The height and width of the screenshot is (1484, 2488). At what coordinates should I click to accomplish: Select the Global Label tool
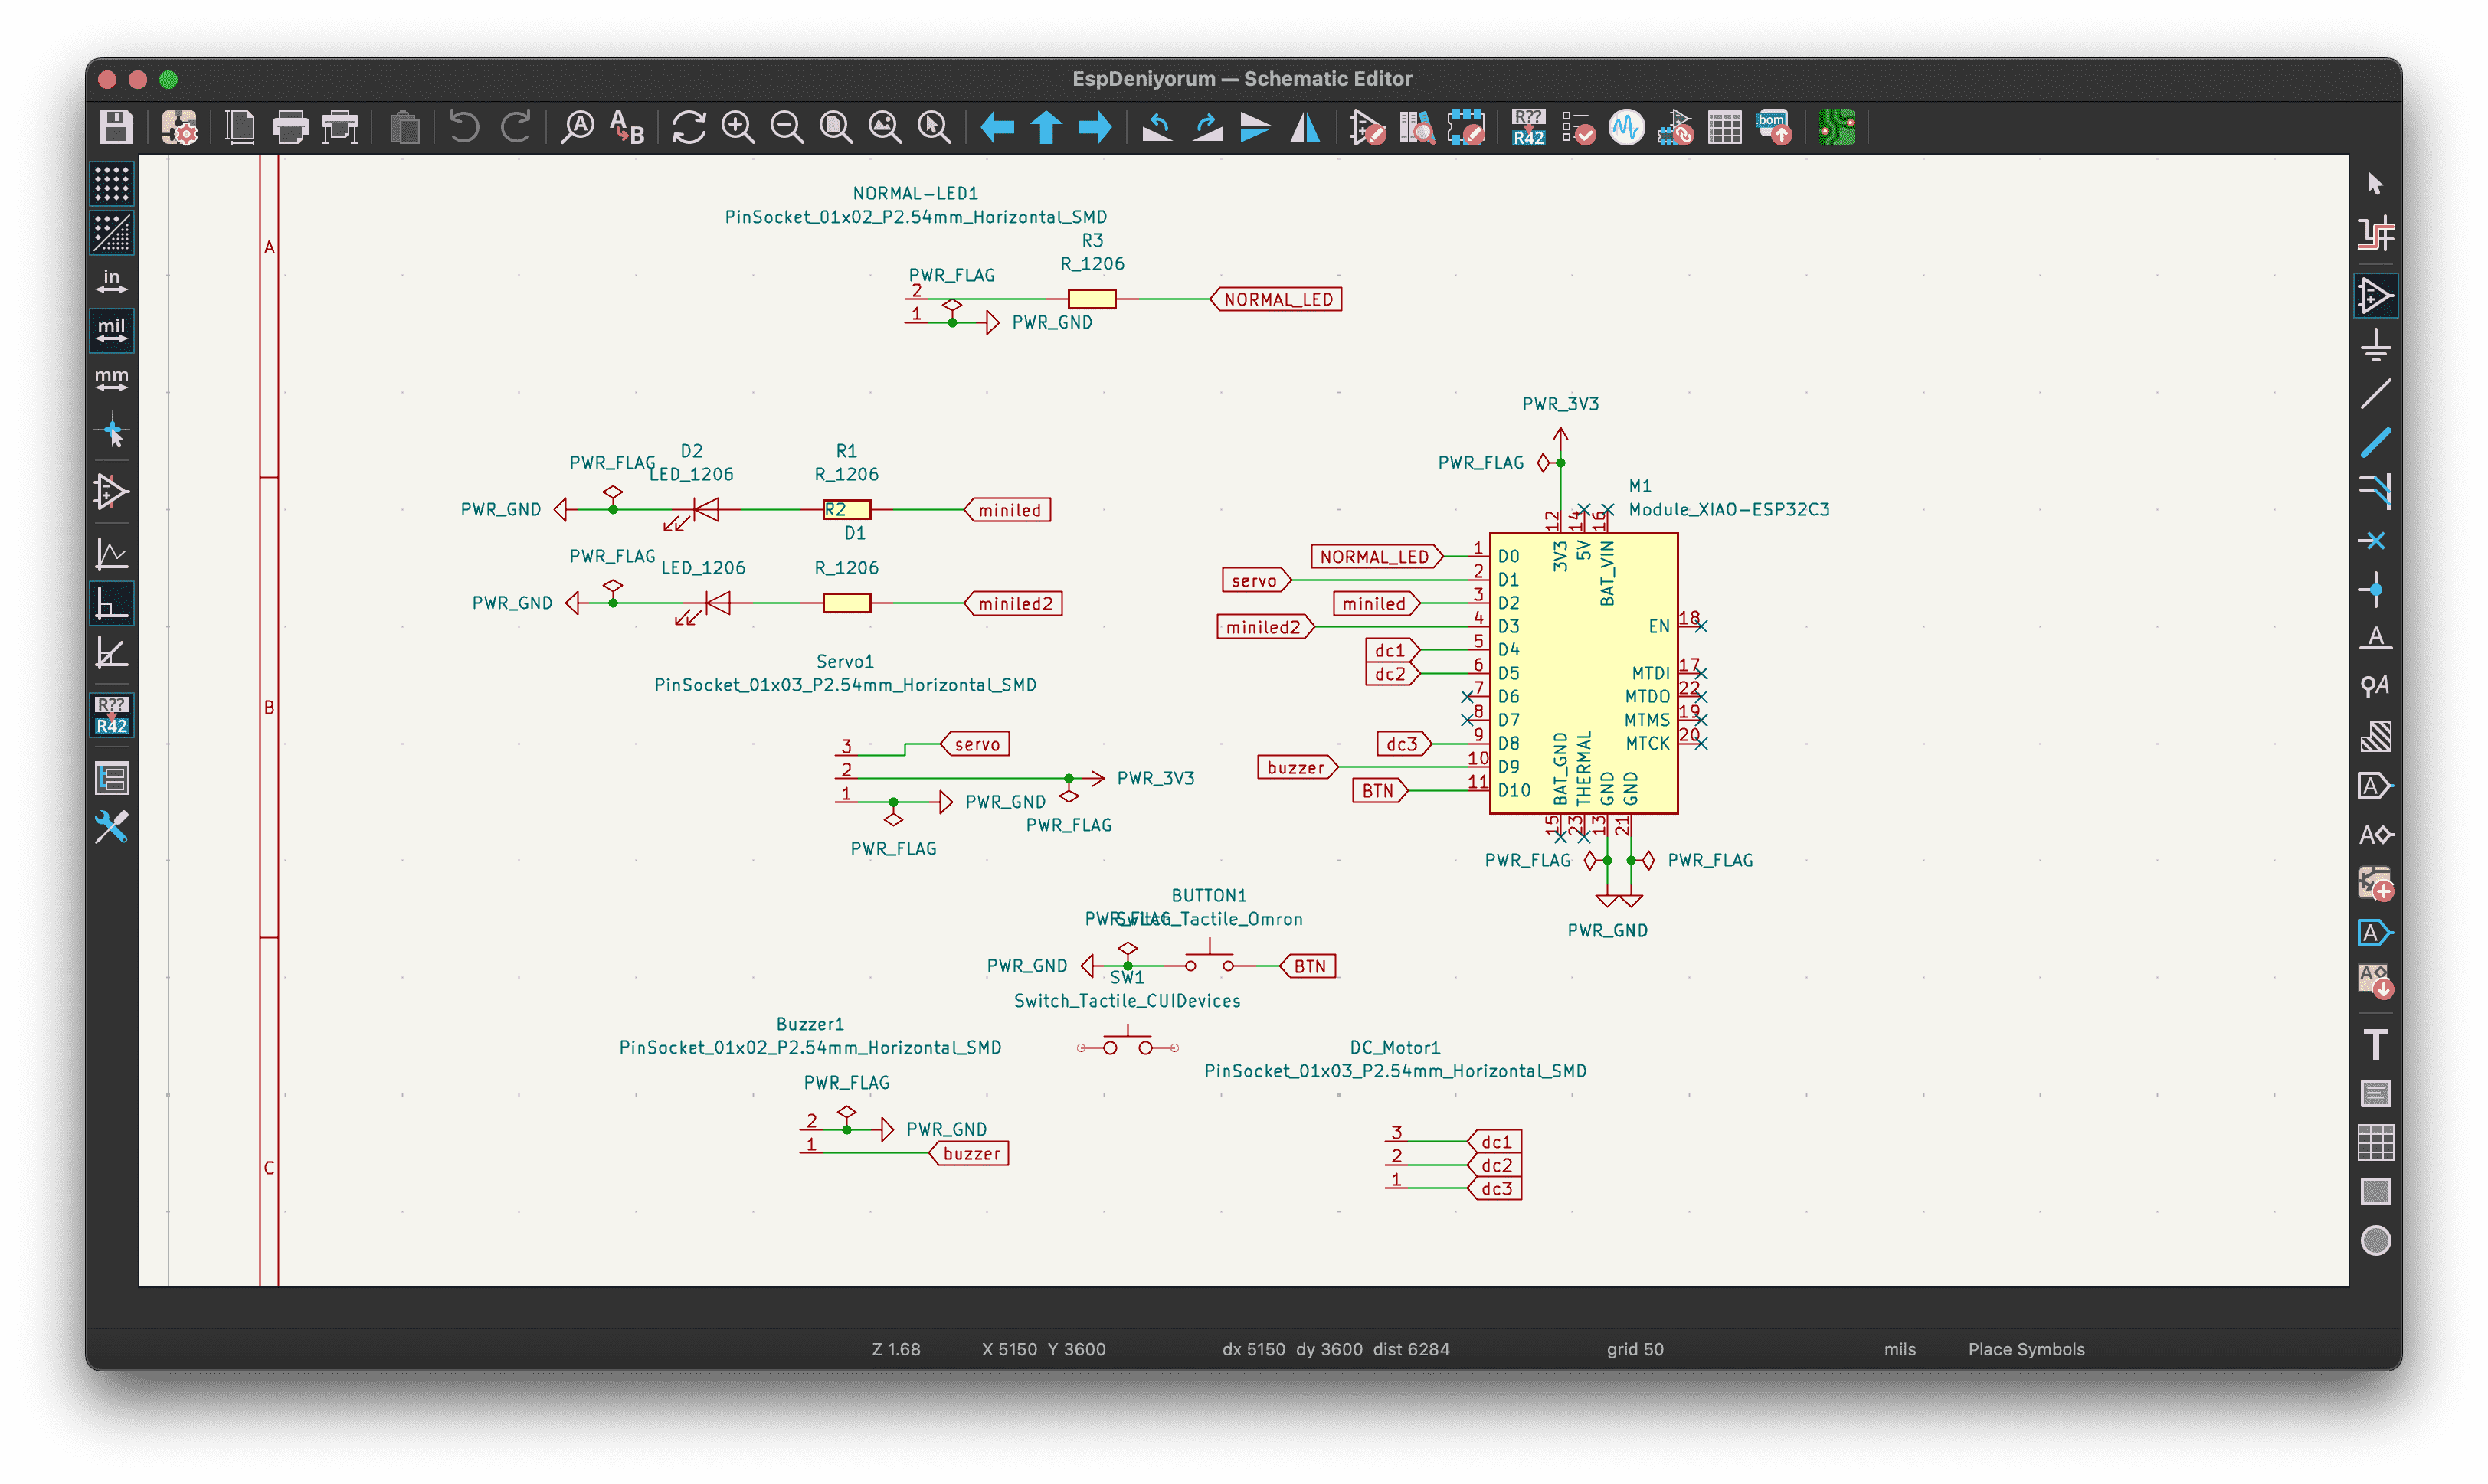[2375, 786]
